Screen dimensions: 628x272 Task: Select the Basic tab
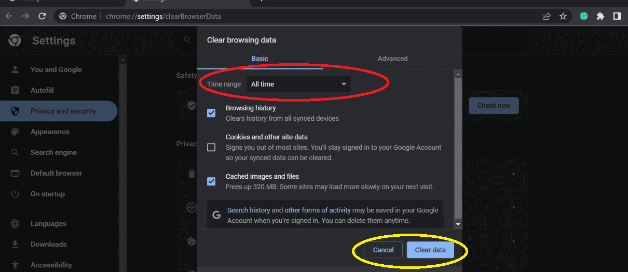coord(260,59)
